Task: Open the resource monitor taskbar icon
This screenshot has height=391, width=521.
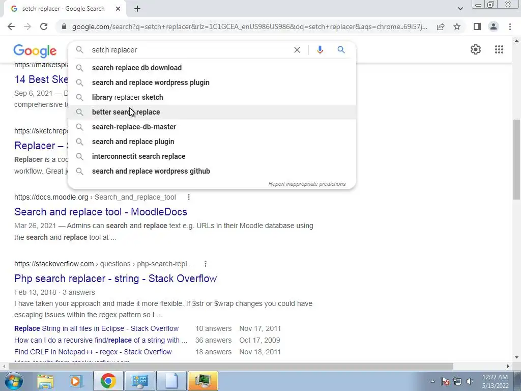Action: (203, 381)
